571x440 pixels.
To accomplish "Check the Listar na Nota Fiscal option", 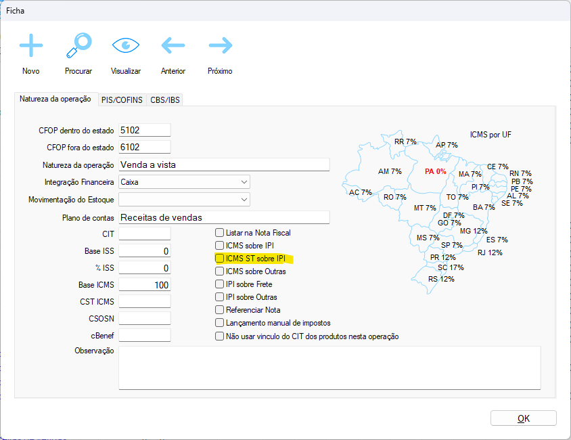I will tap(219, 233).
